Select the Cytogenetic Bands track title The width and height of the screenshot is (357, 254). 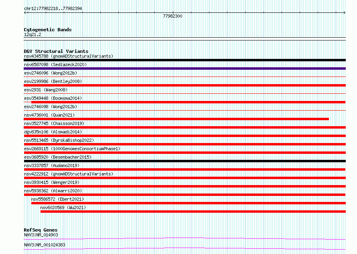click(48, 30)
